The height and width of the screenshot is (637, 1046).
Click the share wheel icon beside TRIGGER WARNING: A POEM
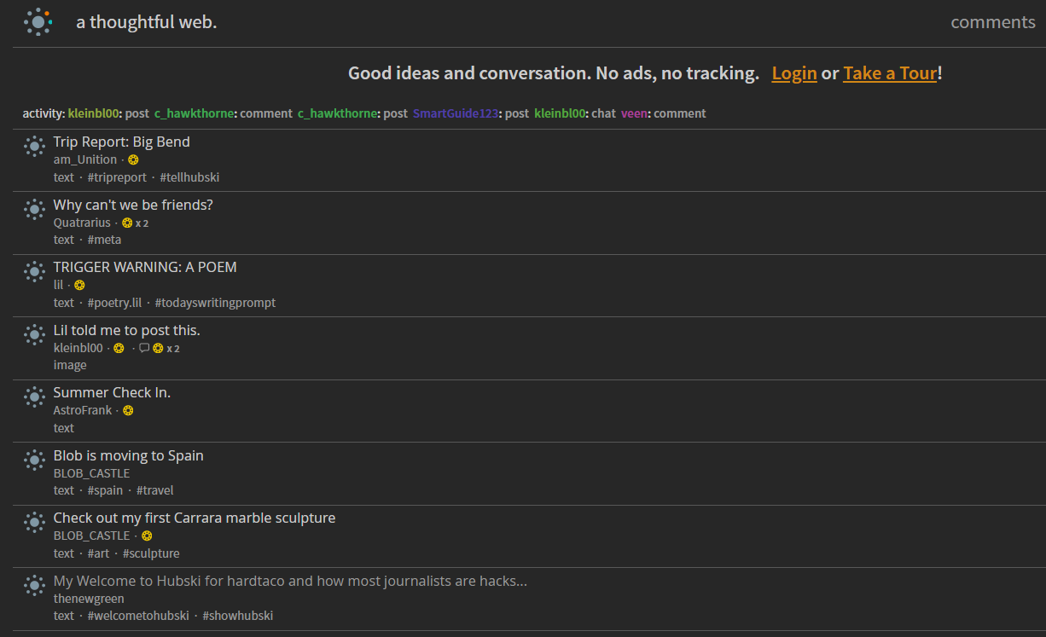[x=34, y=272]
